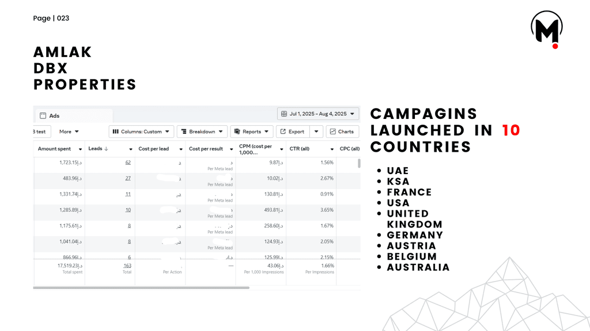Click the Breakdown icon
The width and height of the screenshot is (590, 331).
(184, 132)
